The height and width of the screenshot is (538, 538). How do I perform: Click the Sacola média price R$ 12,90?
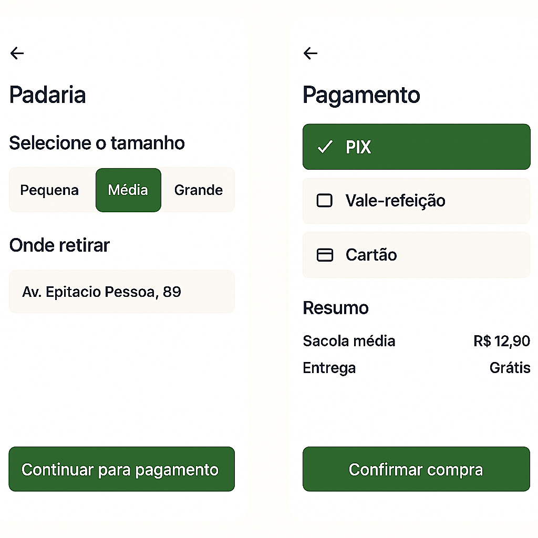[501, 341]
